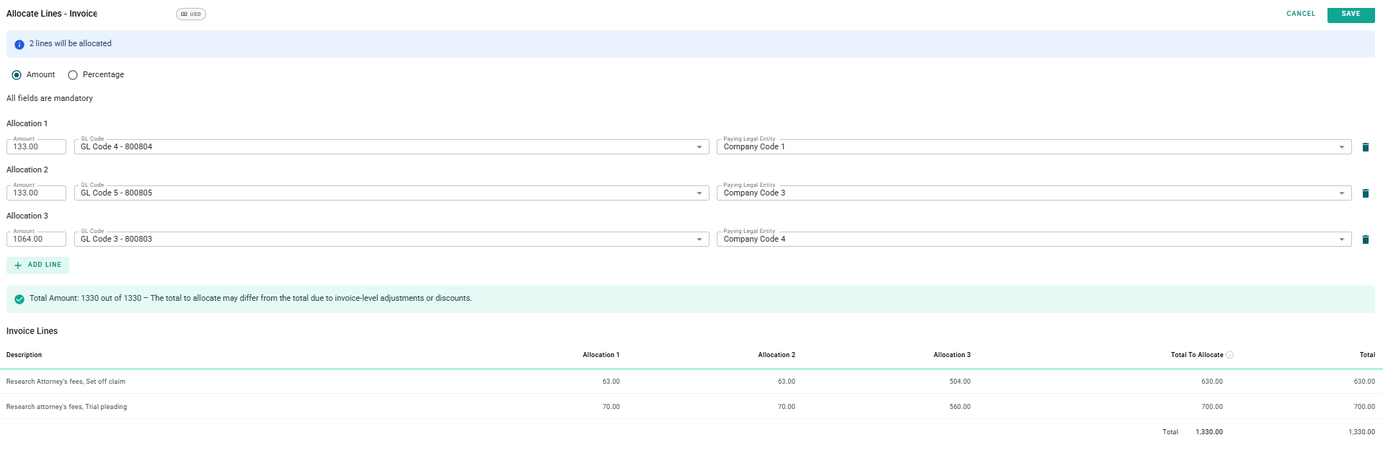1383x466 pixels.
Task: Click the blue info icon in banner
Action: pyautogui.click(x=19, y=45)
